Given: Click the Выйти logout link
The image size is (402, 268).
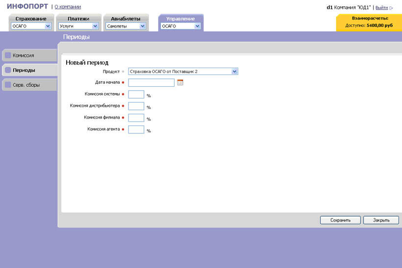Looking at the screenshot, I should pyautogui.click(x=381, y=8).
